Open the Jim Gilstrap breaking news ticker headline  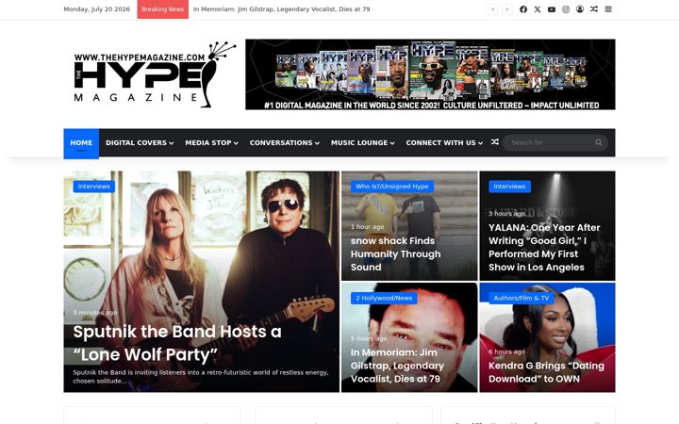coord(281,9)
